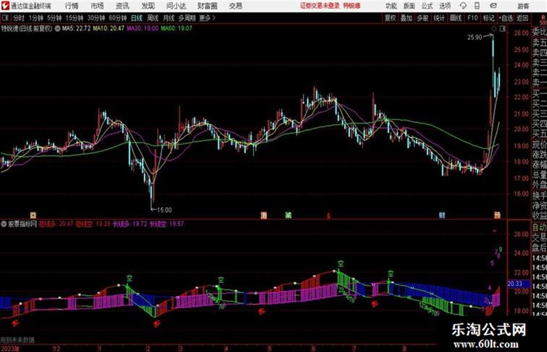The width and height of the screenshot is (547, 352).
Task: Click the 统计 statistics button
Action: click(x=439, y=18)
